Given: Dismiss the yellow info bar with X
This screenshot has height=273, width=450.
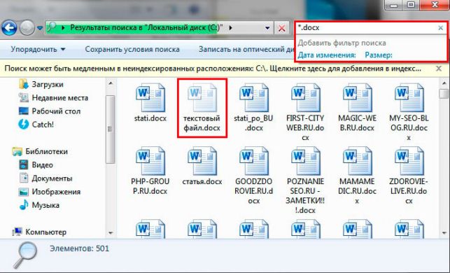Looking at the screenshot, I should coord(439,69).
